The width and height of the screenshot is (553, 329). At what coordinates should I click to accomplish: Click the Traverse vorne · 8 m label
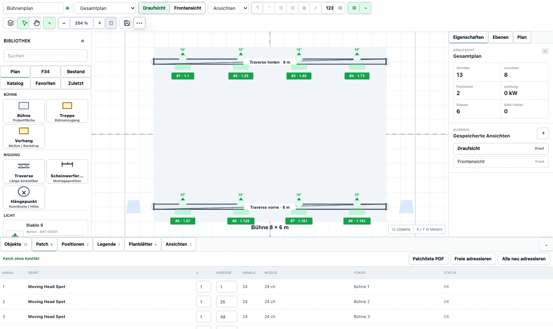[x=270, y=207]
